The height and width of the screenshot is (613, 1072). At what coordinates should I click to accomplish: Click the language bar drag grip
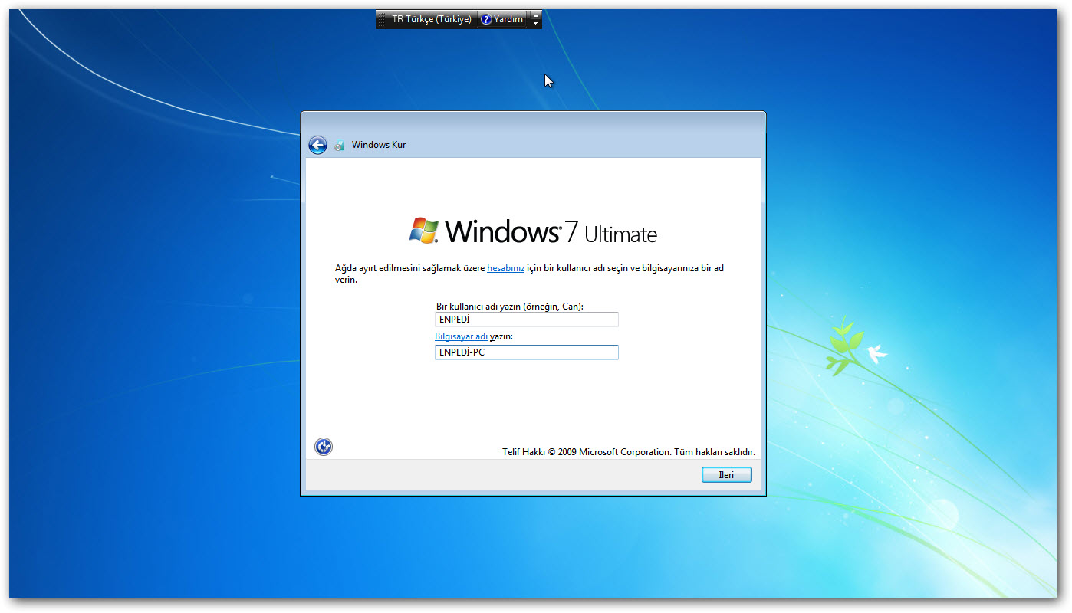(382, 19)
